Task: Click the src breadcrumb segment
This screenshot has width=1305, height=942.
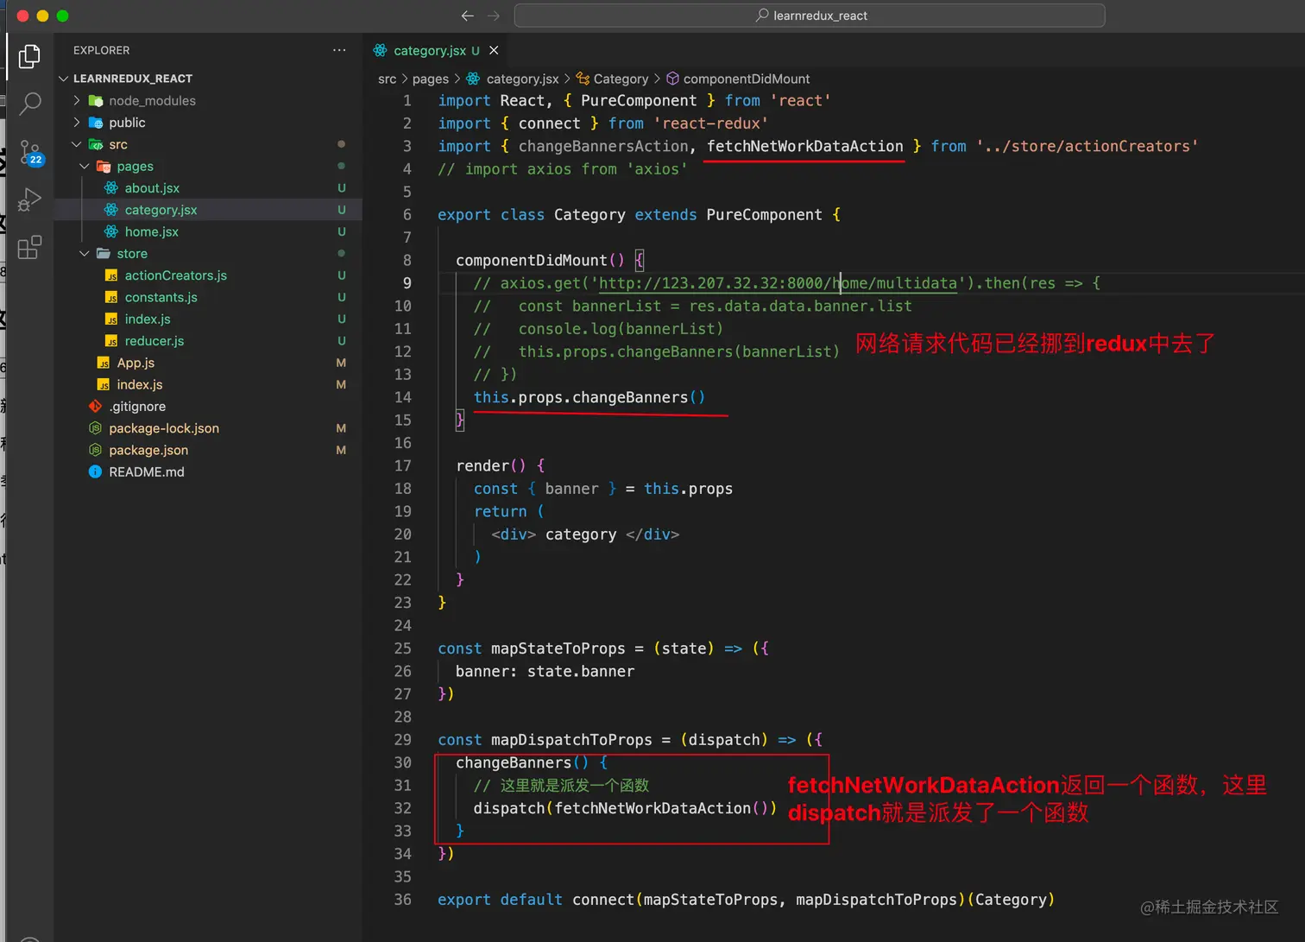Action: tap(387, 79)
